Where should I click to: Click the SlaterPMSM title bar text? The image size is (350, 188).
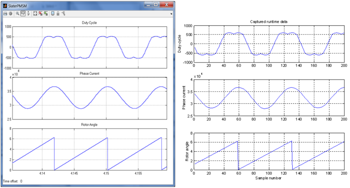[x=17, y=6]
